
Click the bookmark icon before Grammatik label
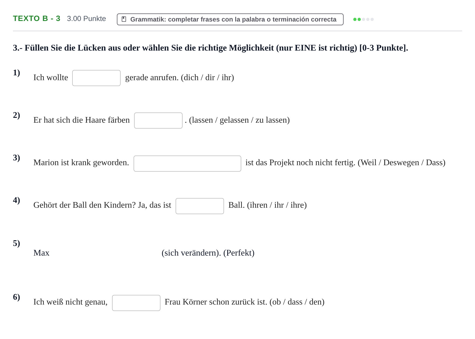tap(124, 19)
